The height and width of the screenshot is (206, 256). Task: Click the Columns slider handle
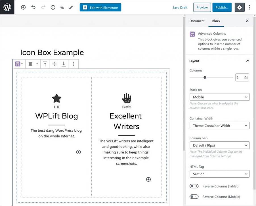point(205,77)
